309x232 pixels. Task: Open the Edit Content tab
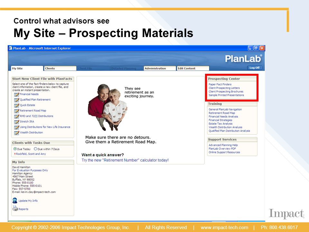pos(193,68)
